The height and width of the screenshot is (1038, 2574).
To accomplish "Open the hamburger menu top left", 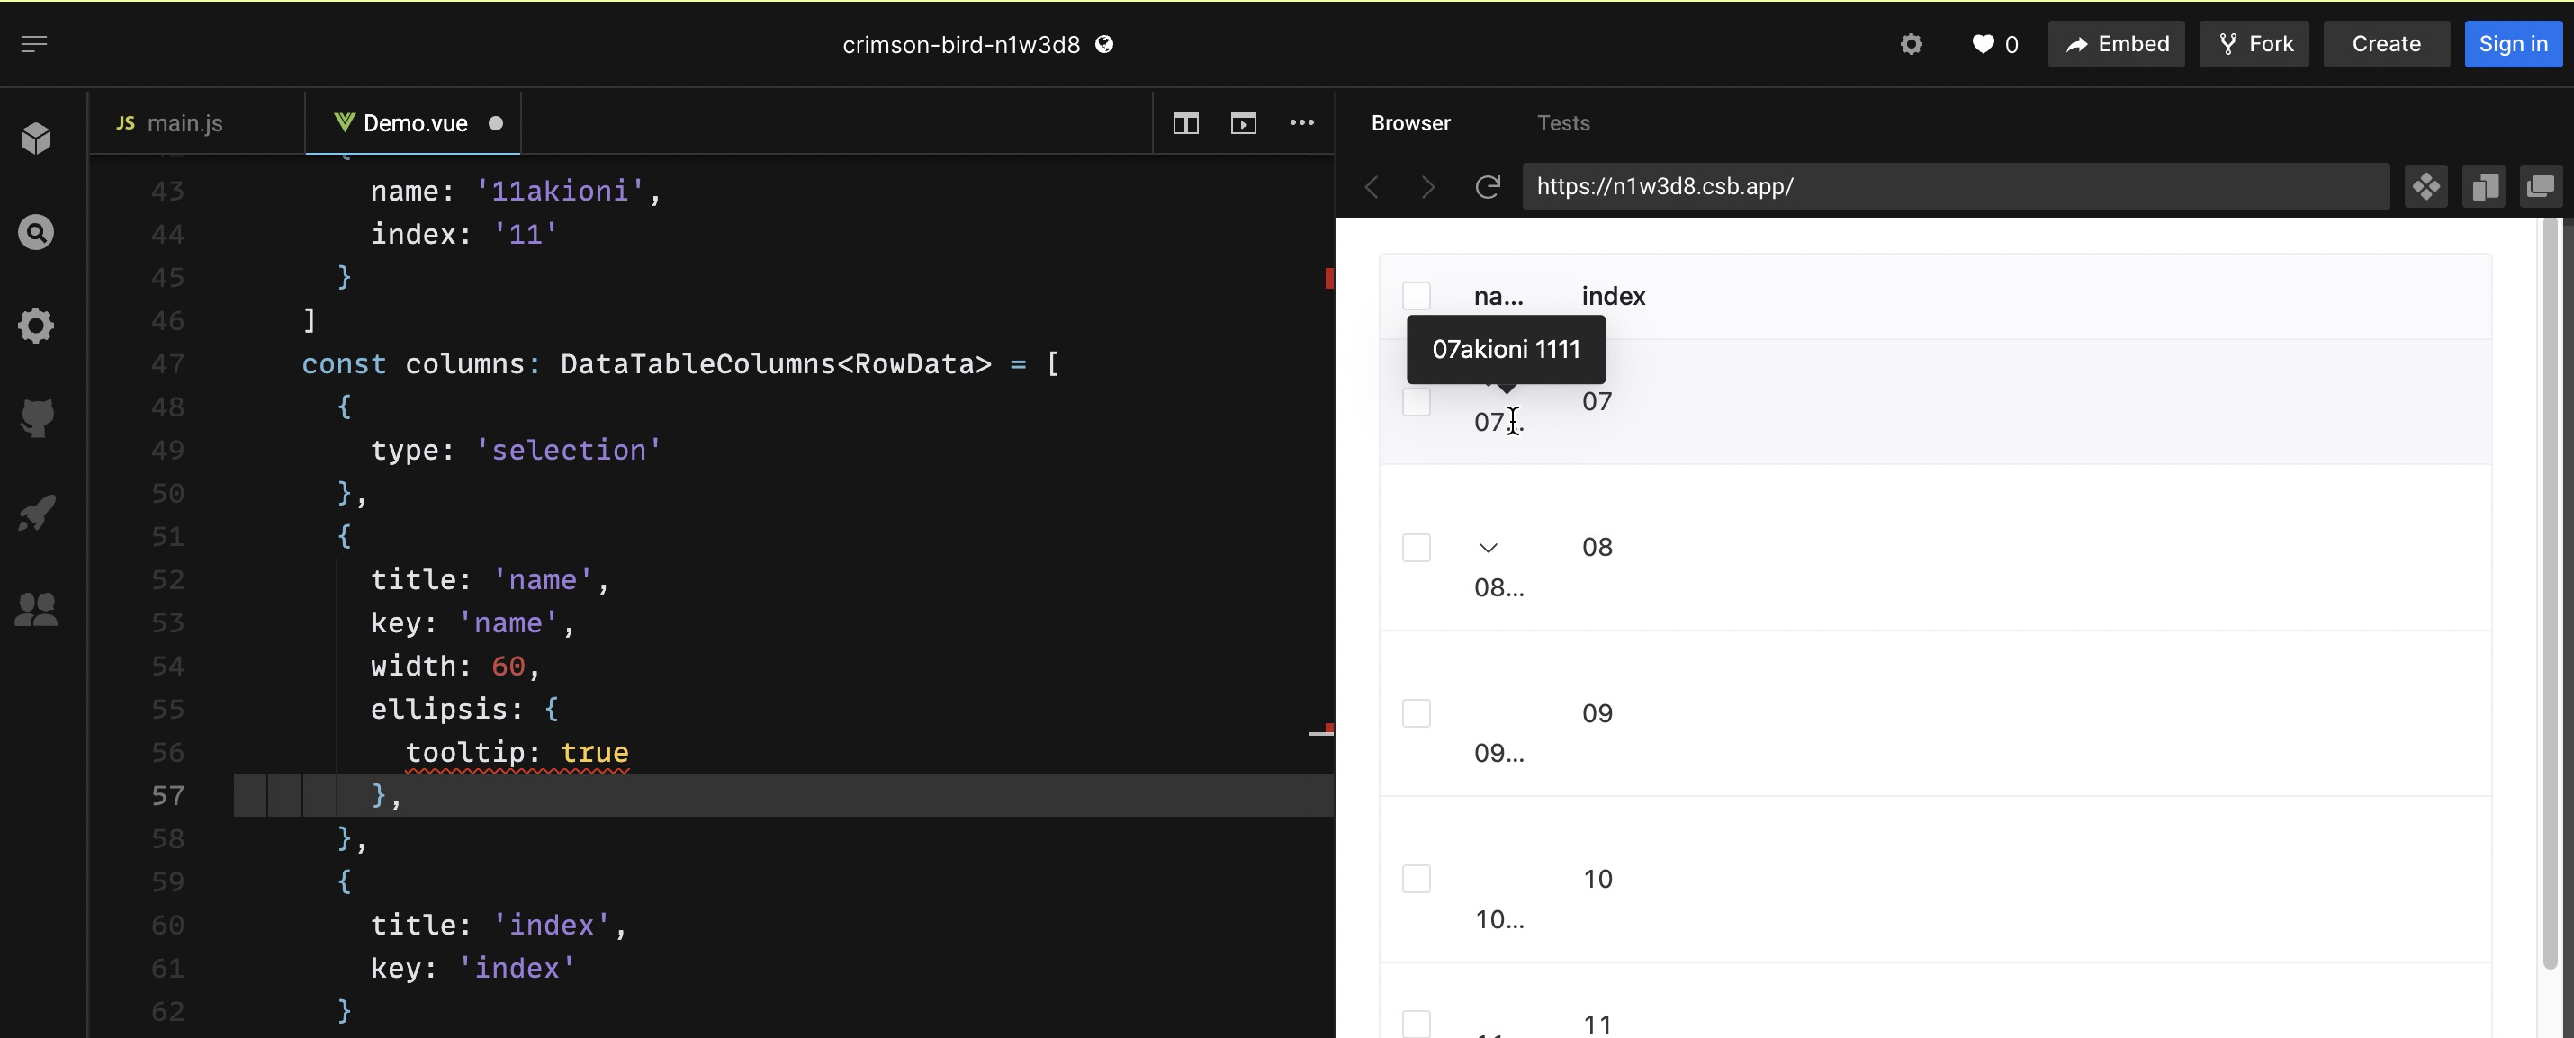I will pos(35,44).
